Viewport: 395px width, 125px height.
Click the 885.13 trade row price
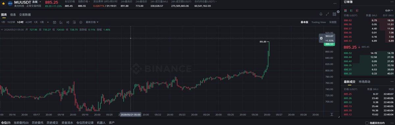pos(348,106)
